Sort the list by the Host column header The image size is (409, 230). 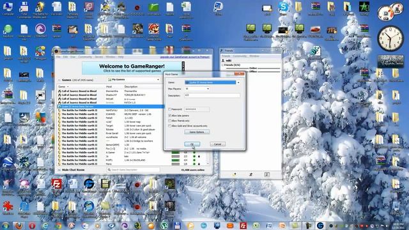pos(114,87)
